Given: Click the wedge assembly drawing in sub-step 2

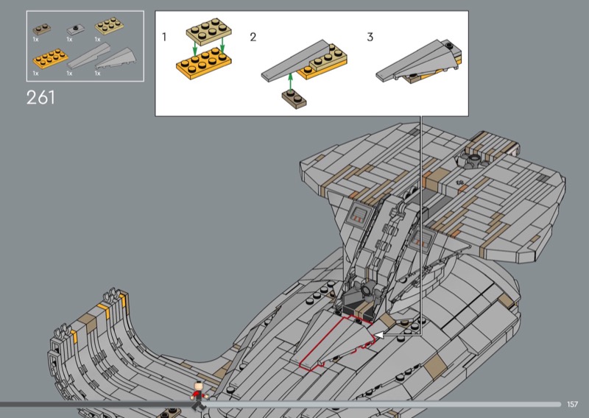Looking at the screenshot, I should 303,70.
